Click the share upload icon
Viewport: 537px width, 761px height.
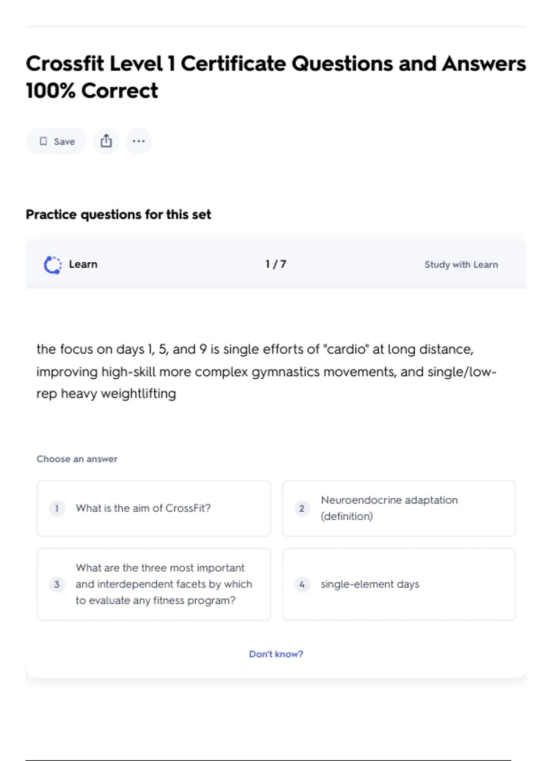click(106, 141)
